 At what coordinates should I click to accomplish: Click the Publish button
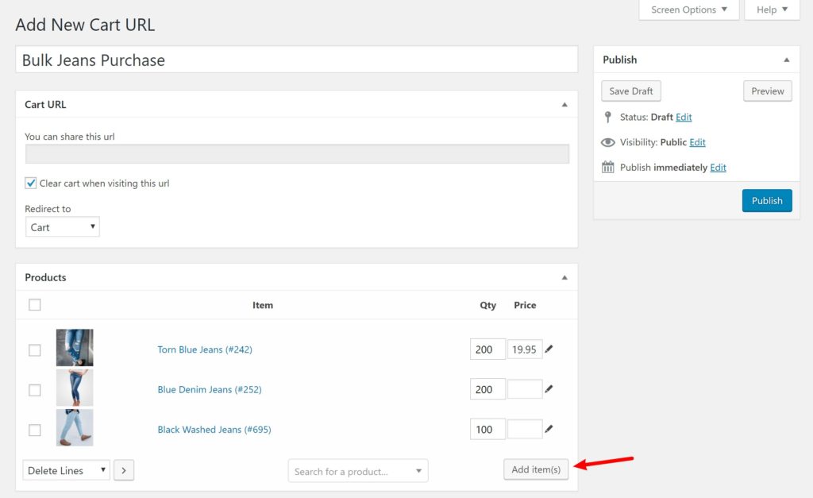766,200
